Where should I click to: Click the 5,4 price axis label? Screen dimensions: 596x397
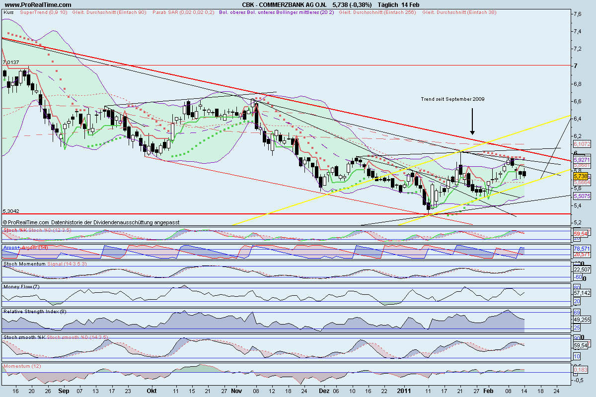point(577,206)
